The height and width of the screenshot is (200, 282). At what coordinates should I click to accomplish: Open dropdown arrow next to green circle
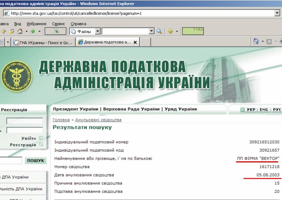(40, 32)
